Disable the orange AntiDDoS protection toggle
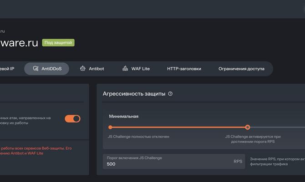Image resolution: width=305 pixels, height=182 pixels. (72, 119)
